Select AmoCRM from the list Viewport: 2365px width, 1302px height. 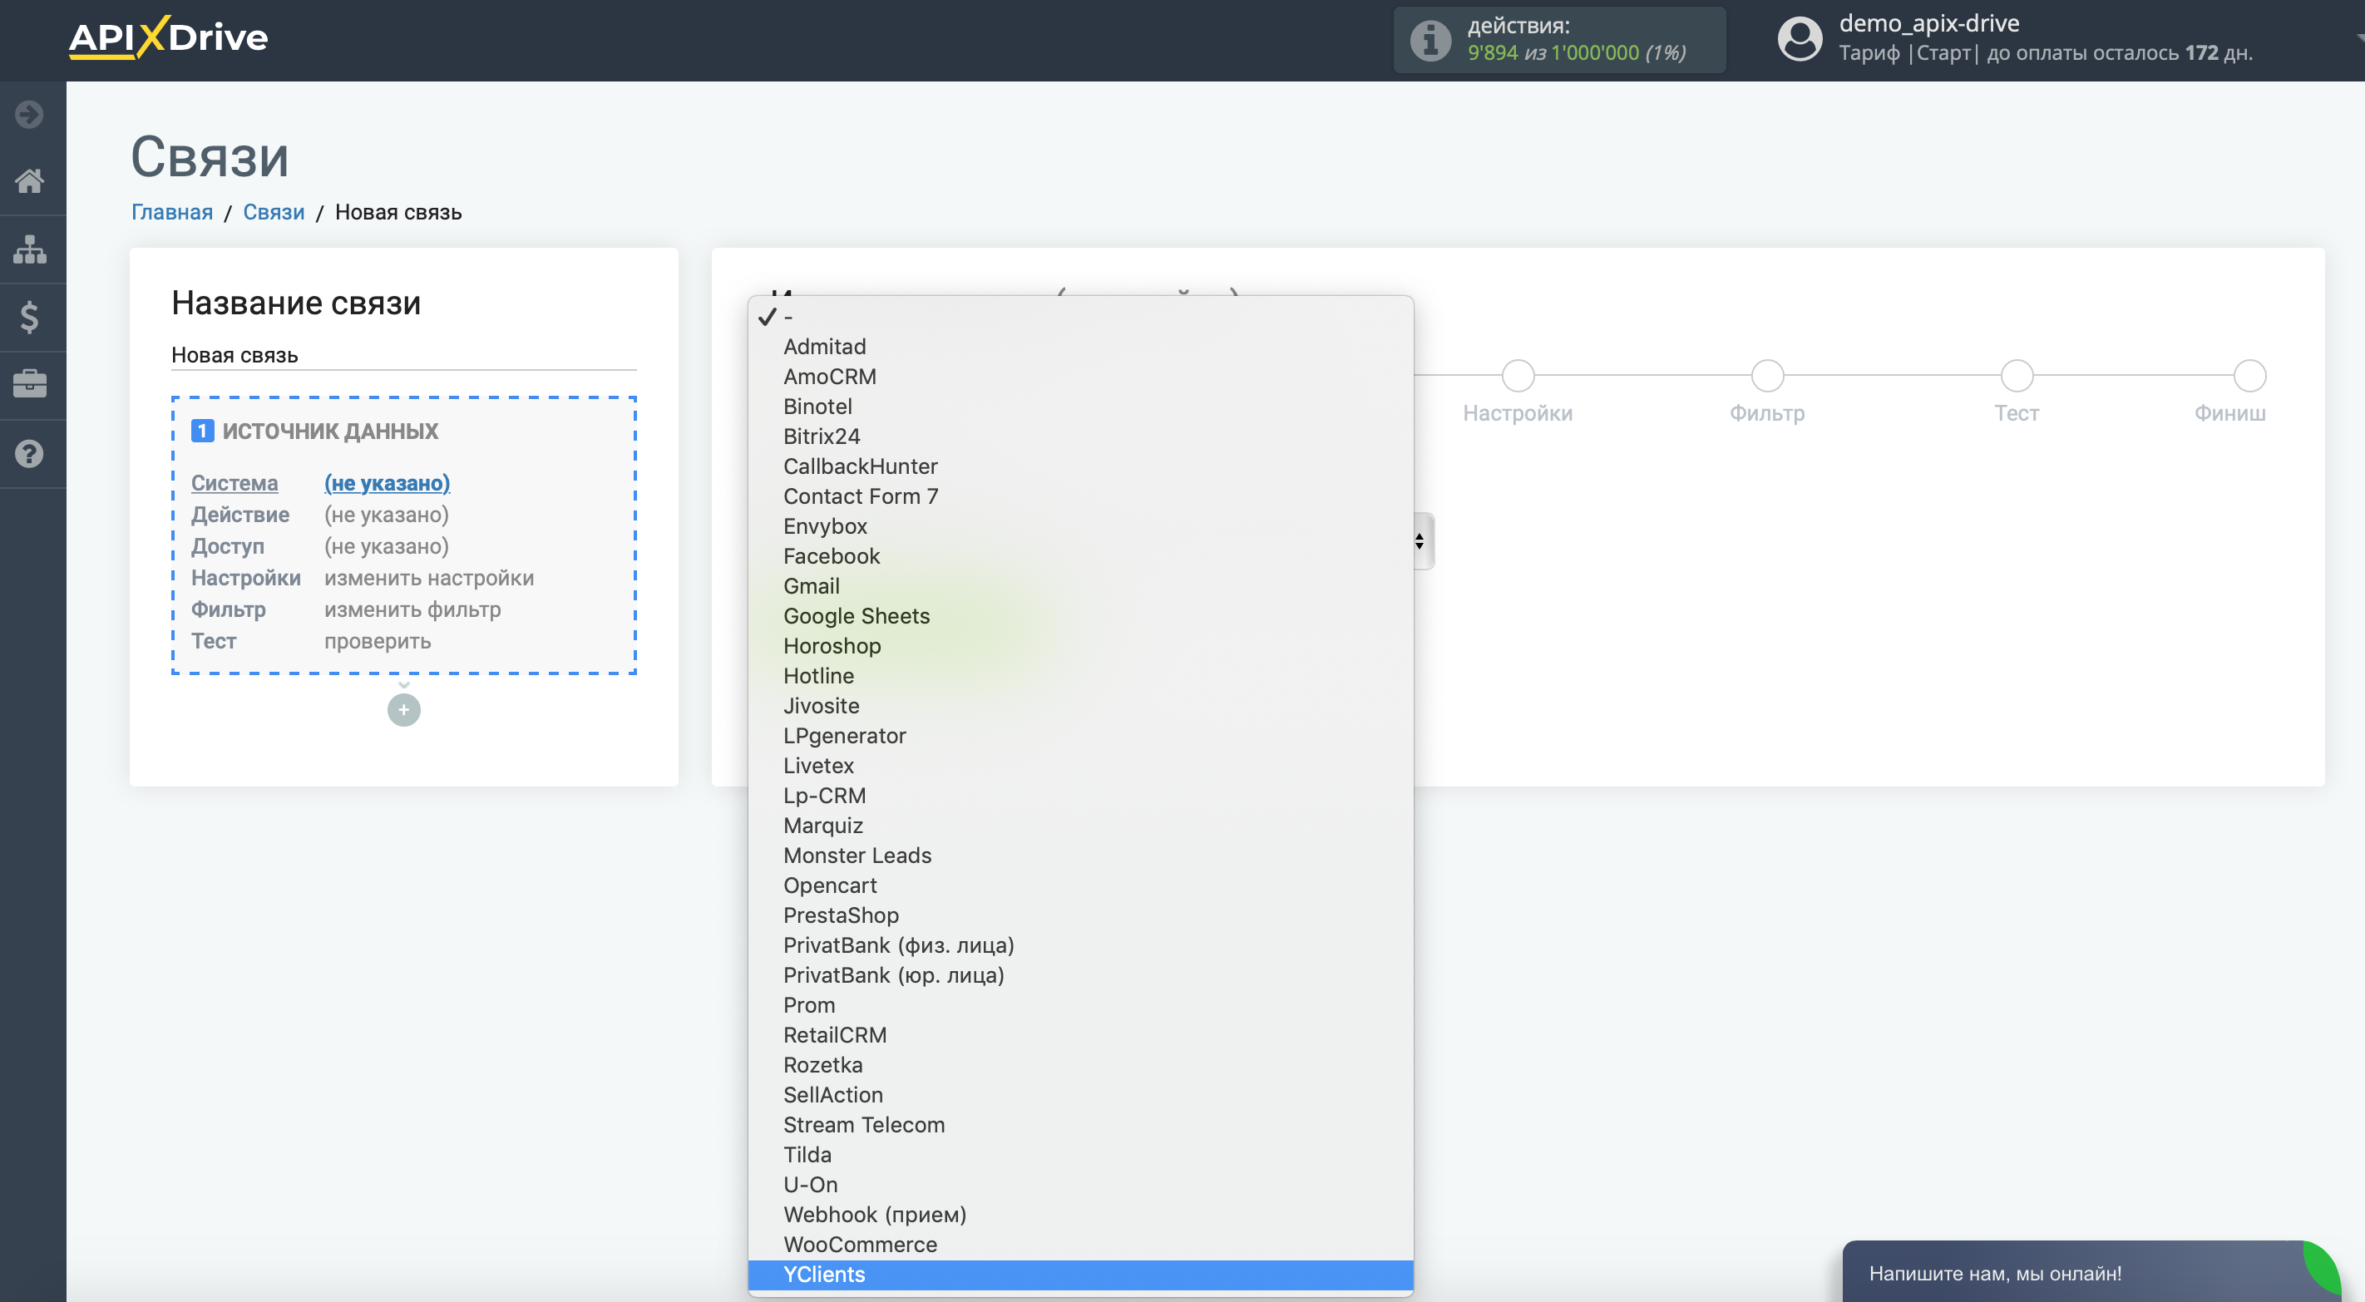pos(1080,377)
